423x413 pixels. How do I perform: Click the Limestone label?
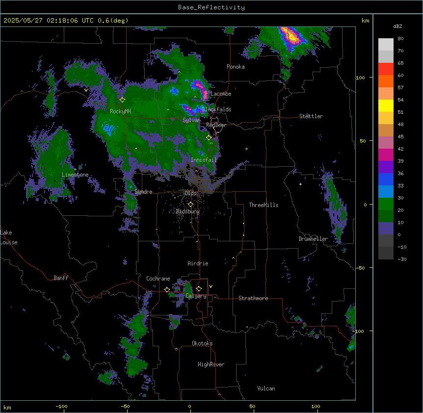click(75, 175)
